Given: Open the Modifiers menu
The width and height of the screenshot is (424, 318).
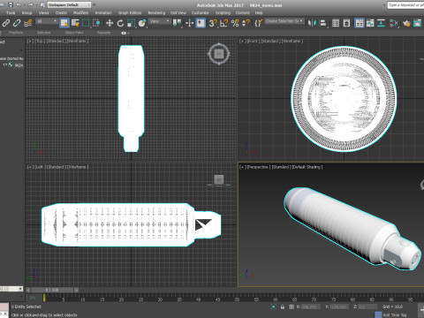Looking at the screenshot, I should tap(80, 13).
